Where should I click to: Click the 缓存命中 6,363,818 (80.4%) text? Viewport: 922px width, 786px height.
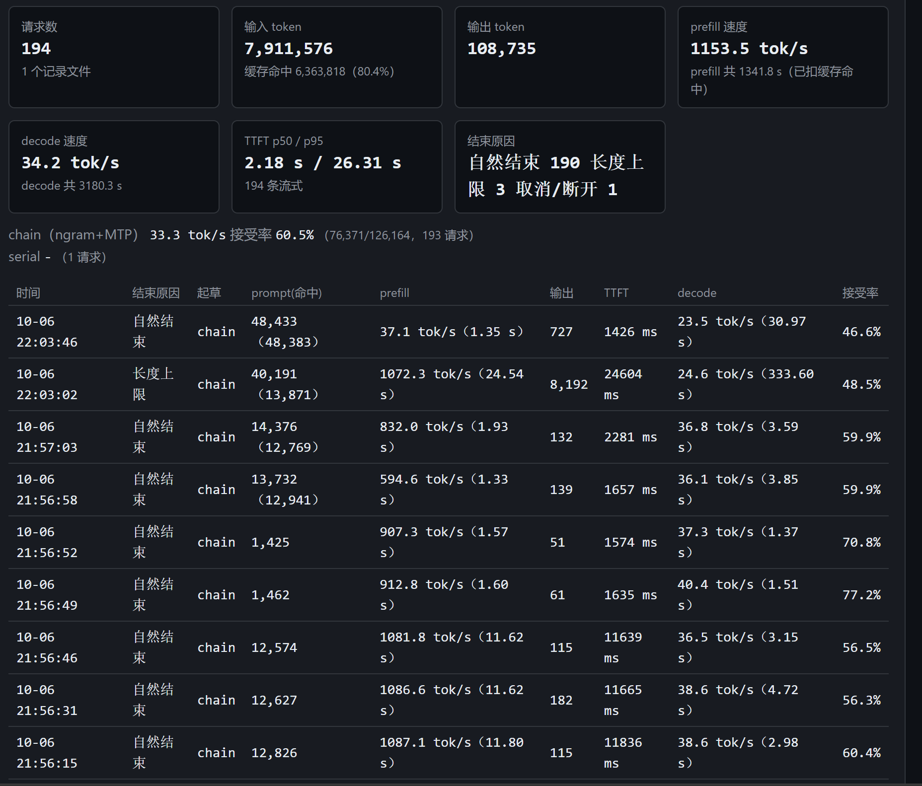[319, 71]
